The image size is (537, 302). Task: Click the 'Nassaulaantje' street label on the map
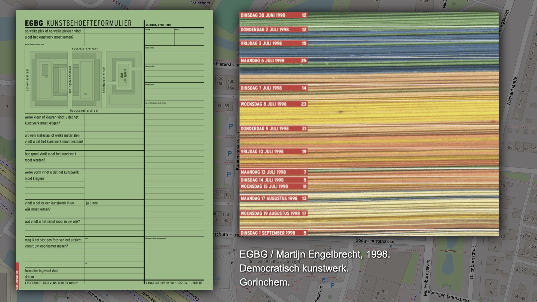tap(512, 91)
